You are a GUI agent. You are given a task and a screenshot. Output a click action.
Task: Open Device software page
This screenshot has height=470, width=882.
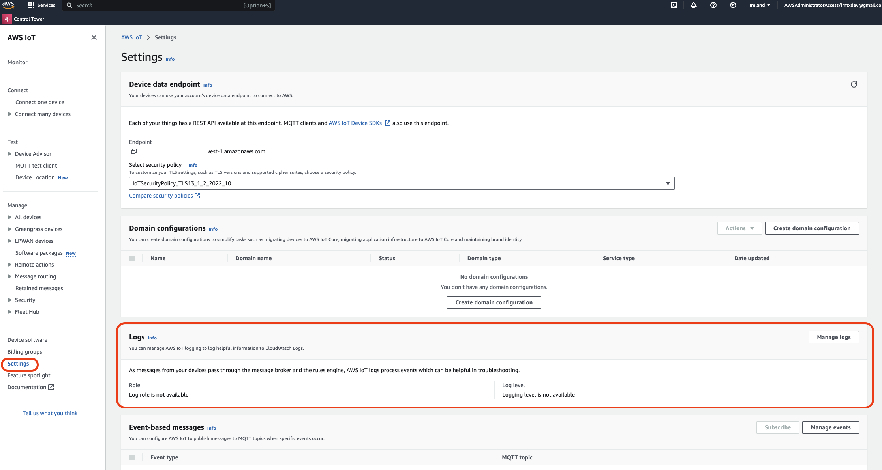point(27,340)
